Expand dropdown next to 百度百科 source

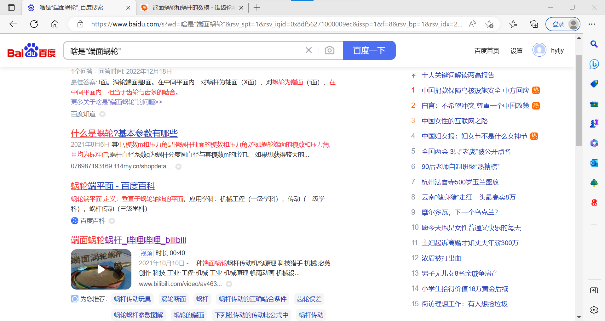point(112,221)
